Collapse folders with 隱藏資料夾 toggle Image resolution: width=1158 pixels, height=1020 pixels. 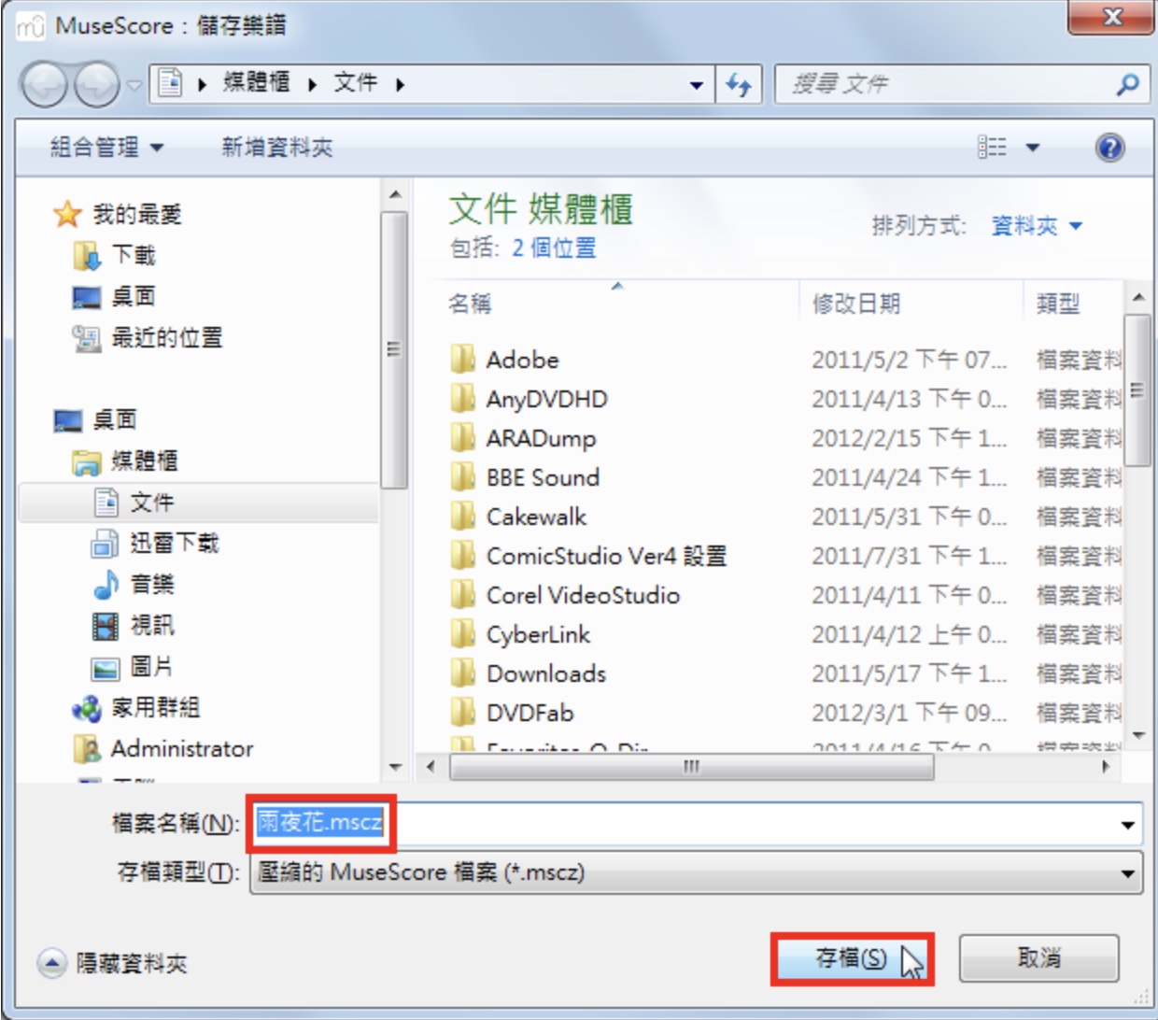[x=113, y=963]
